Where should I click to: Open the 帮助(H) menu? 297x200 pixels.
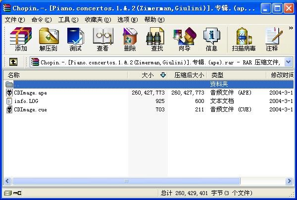click(154, 20)
